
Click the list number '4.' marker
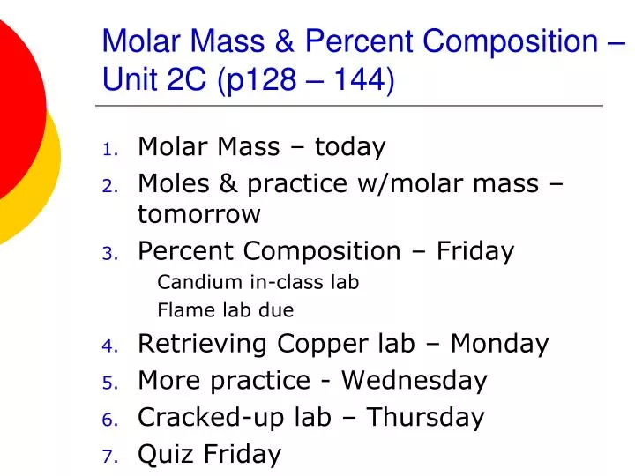pos(110,346)
